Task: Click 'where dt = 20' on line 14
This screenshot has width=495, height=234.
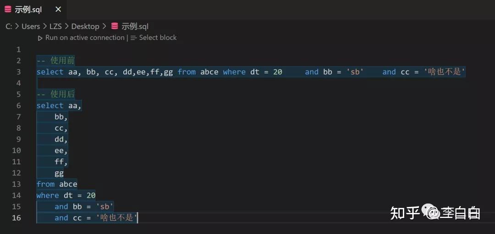Action: tap(66, 196)
